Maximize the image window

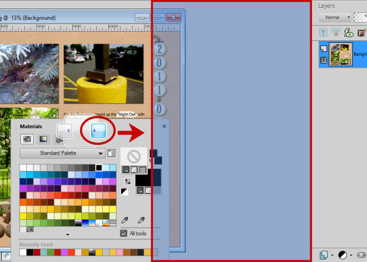pos(158,17)
